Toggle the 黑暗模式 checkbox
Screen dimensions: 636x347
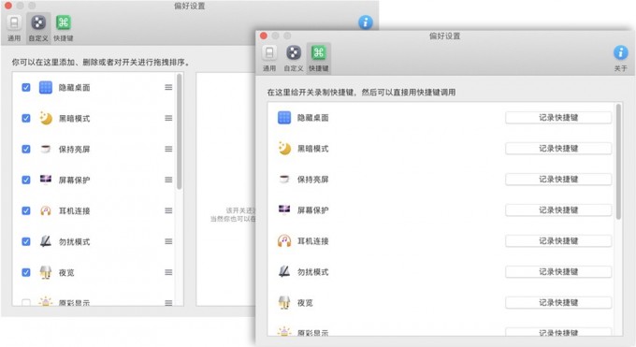(26, 118)
